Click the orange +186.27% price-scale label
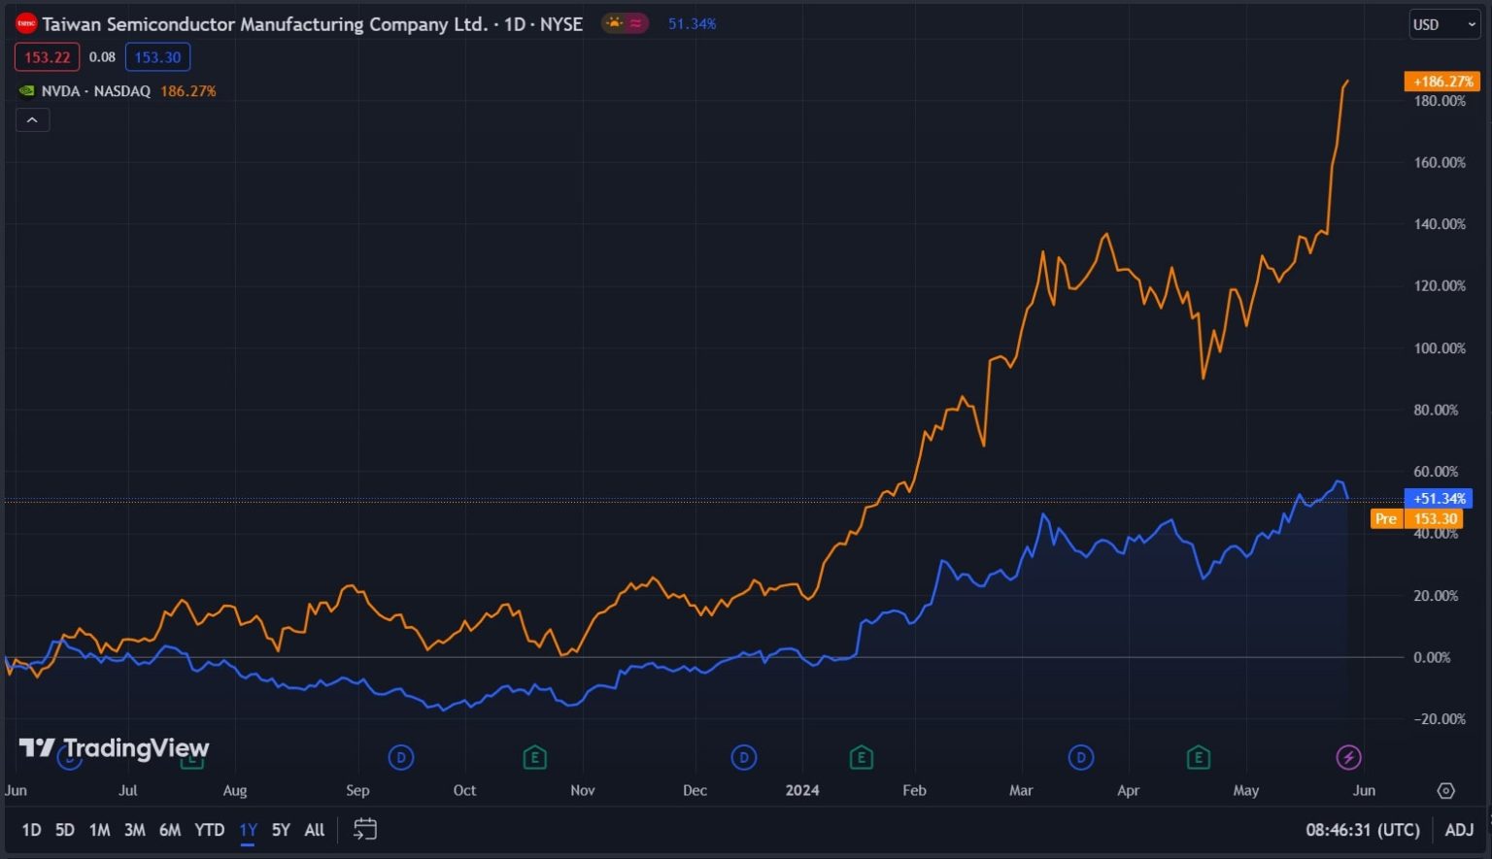 point(1441,82)
